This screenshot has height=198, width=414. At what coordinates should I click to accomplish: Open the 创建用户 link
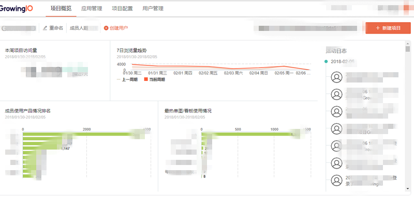pyautogui.click(x=119, y=28)
